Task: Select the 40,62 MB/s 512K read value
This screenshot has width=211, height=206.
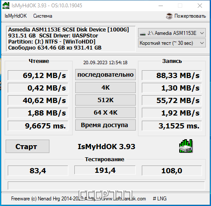Action: [x=38, y=100]
